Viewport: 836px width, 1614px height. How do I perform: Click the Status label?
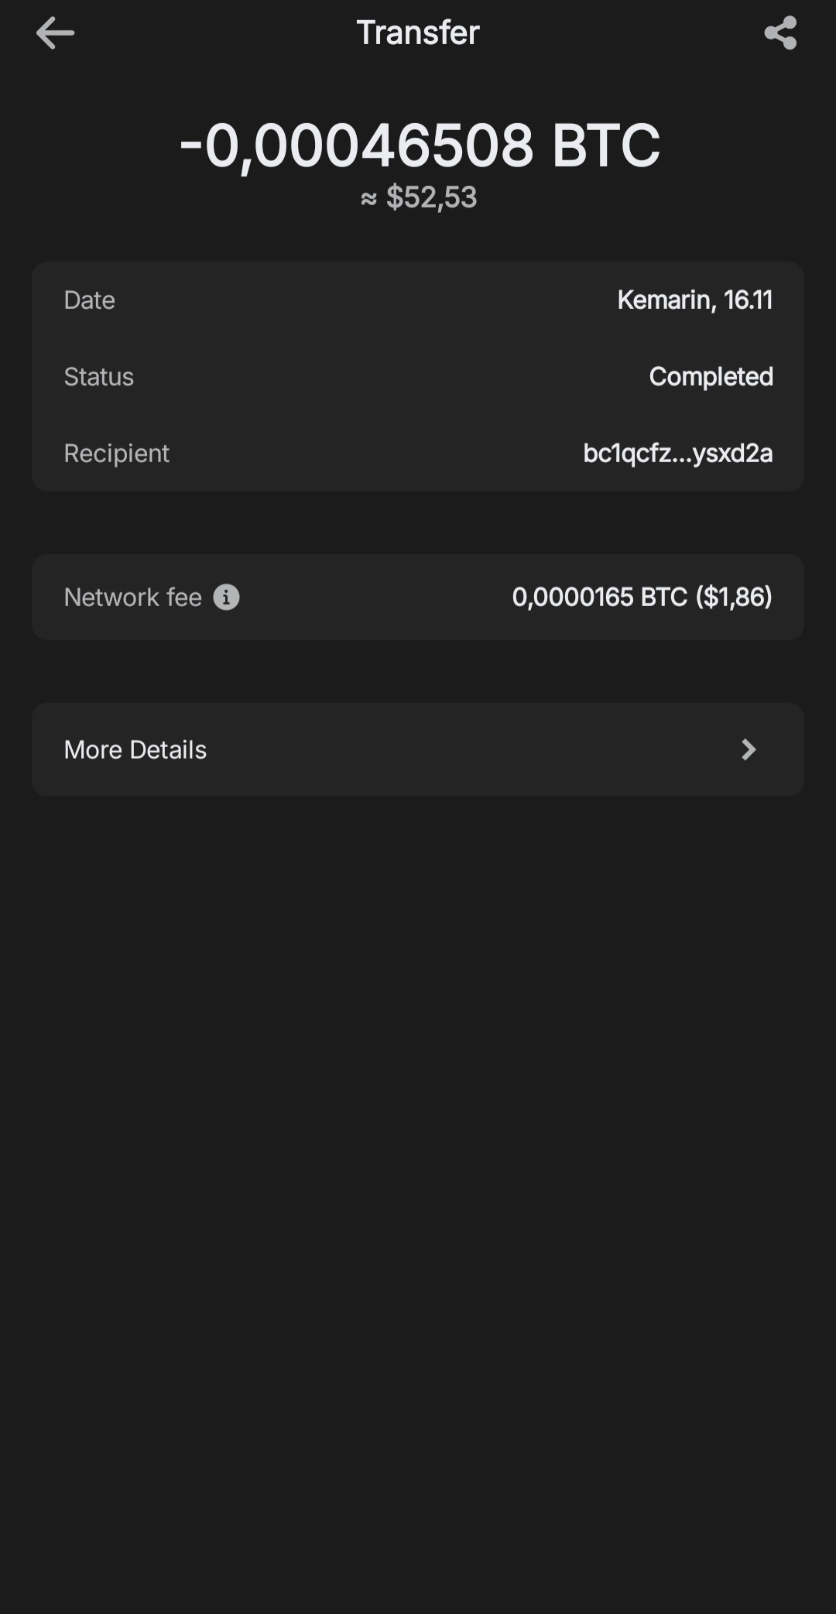click(x=98, y=376)
